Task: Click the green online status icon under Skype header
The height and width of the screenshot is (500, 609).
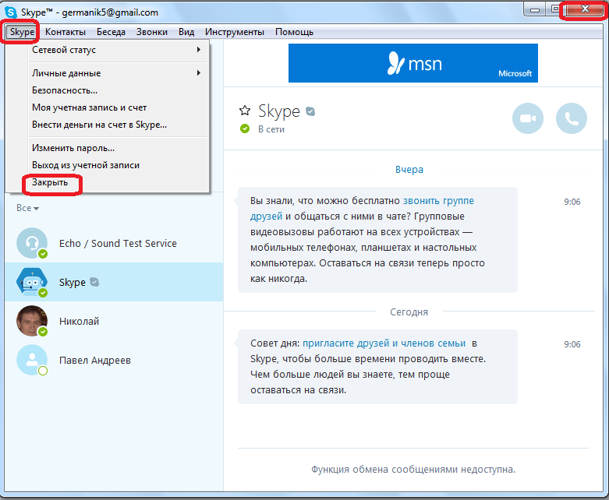Action: (245, 129)
